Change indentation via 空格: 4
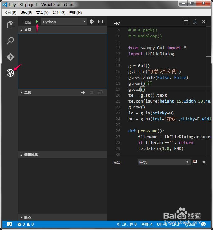Screen dimensions: 213x230 [x=147, y=224]
